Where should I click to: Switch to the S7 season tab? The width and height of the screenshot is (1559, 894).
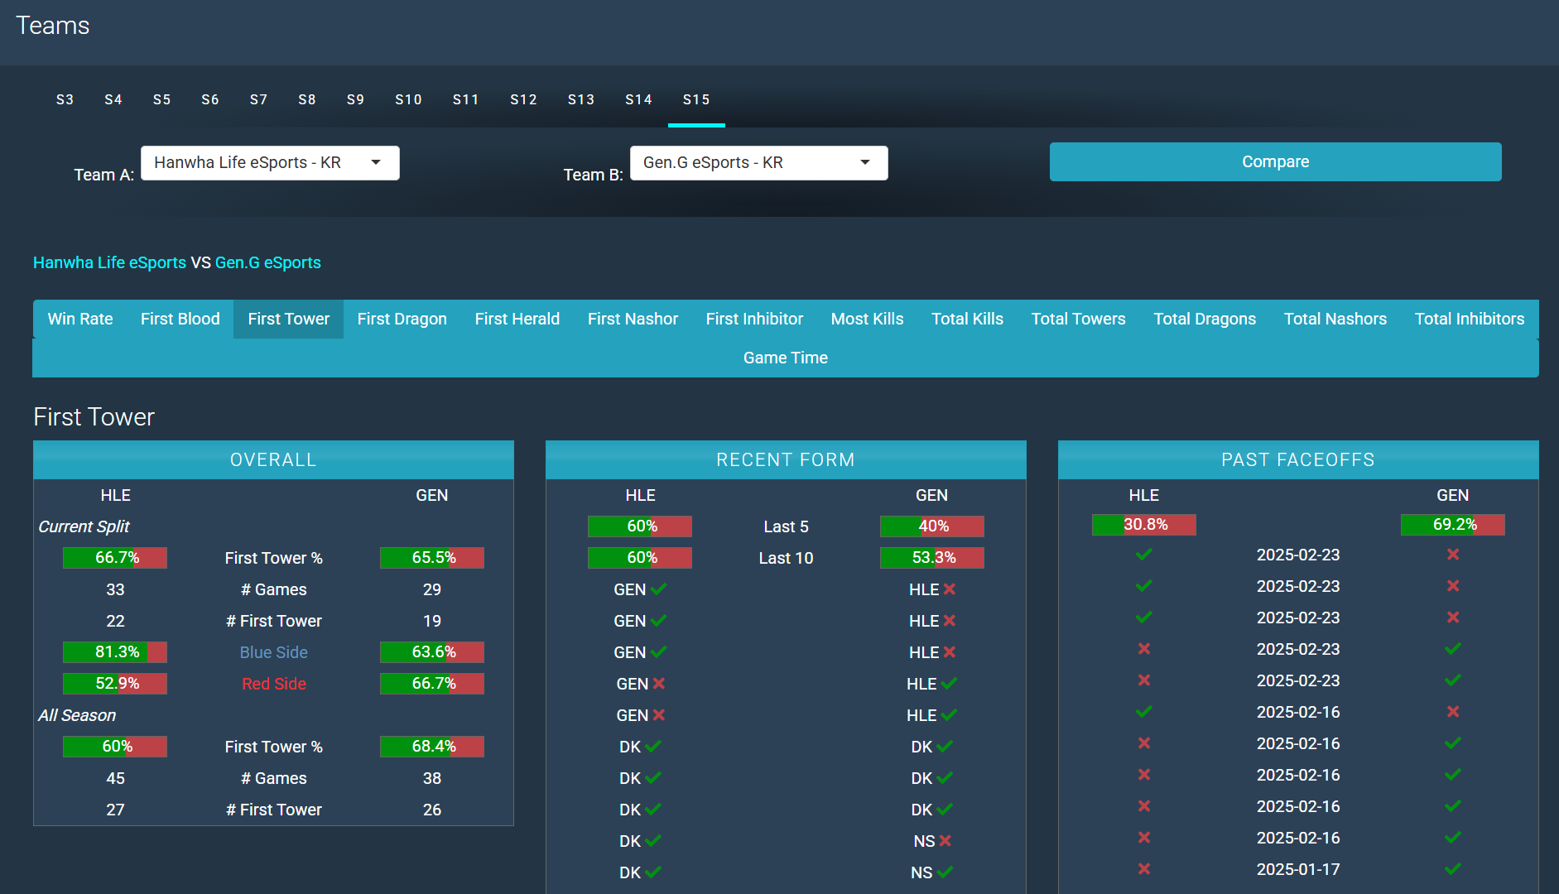click(259, 99)
